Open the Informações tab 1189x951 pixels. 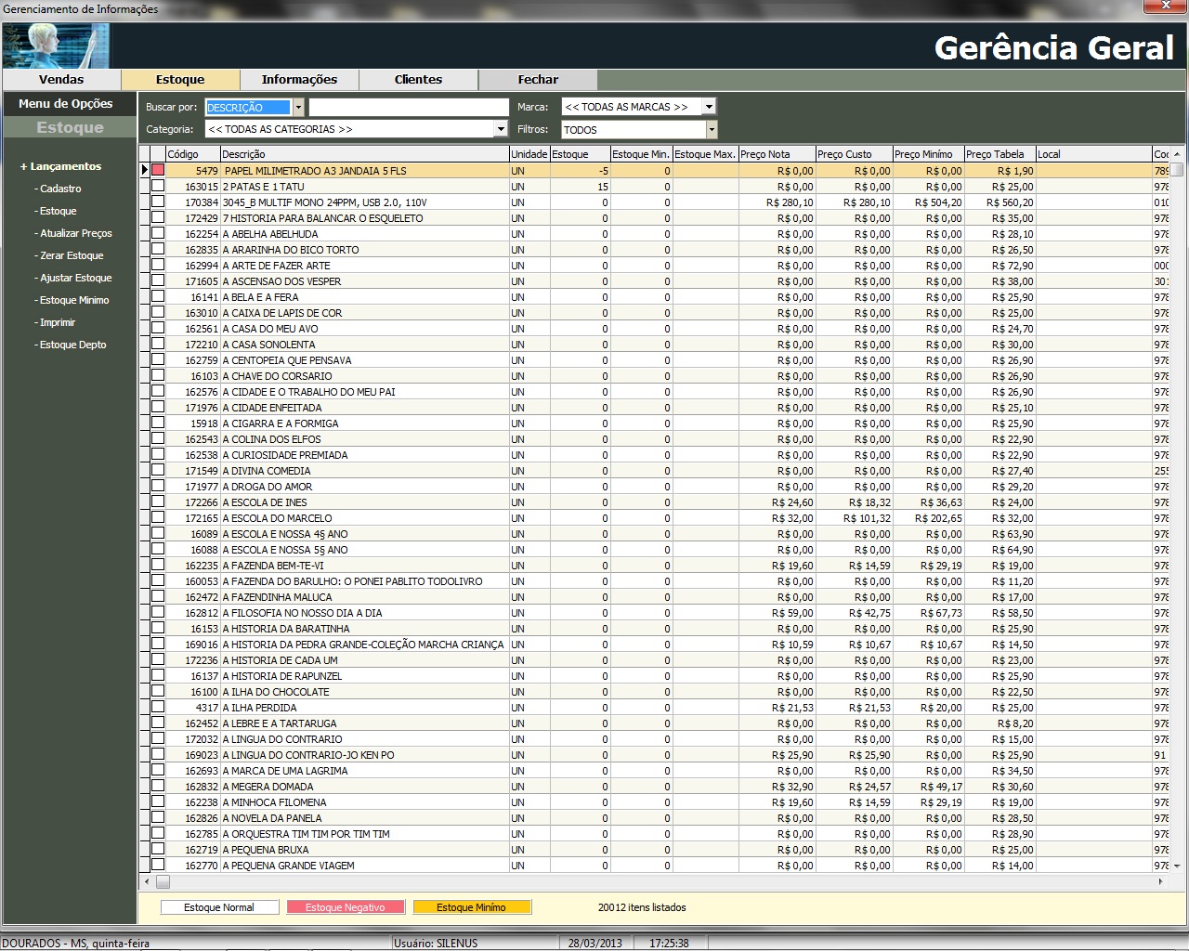[x=299, y=80]
